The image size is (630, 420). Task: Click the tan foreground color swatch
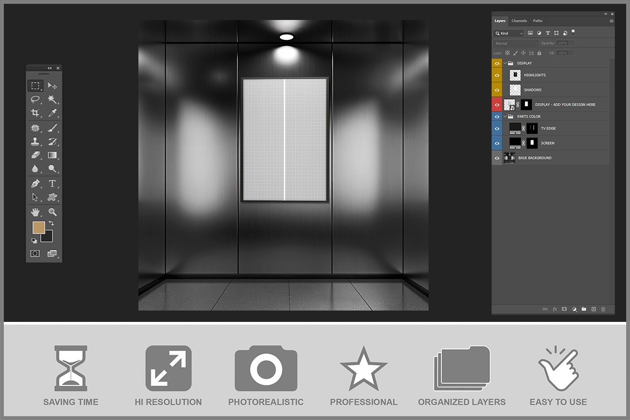tap(38, 228)
